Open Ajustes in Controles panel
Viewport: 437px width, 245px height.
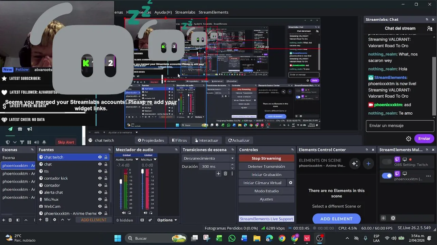pyautogui.click(x=266, y=199)
